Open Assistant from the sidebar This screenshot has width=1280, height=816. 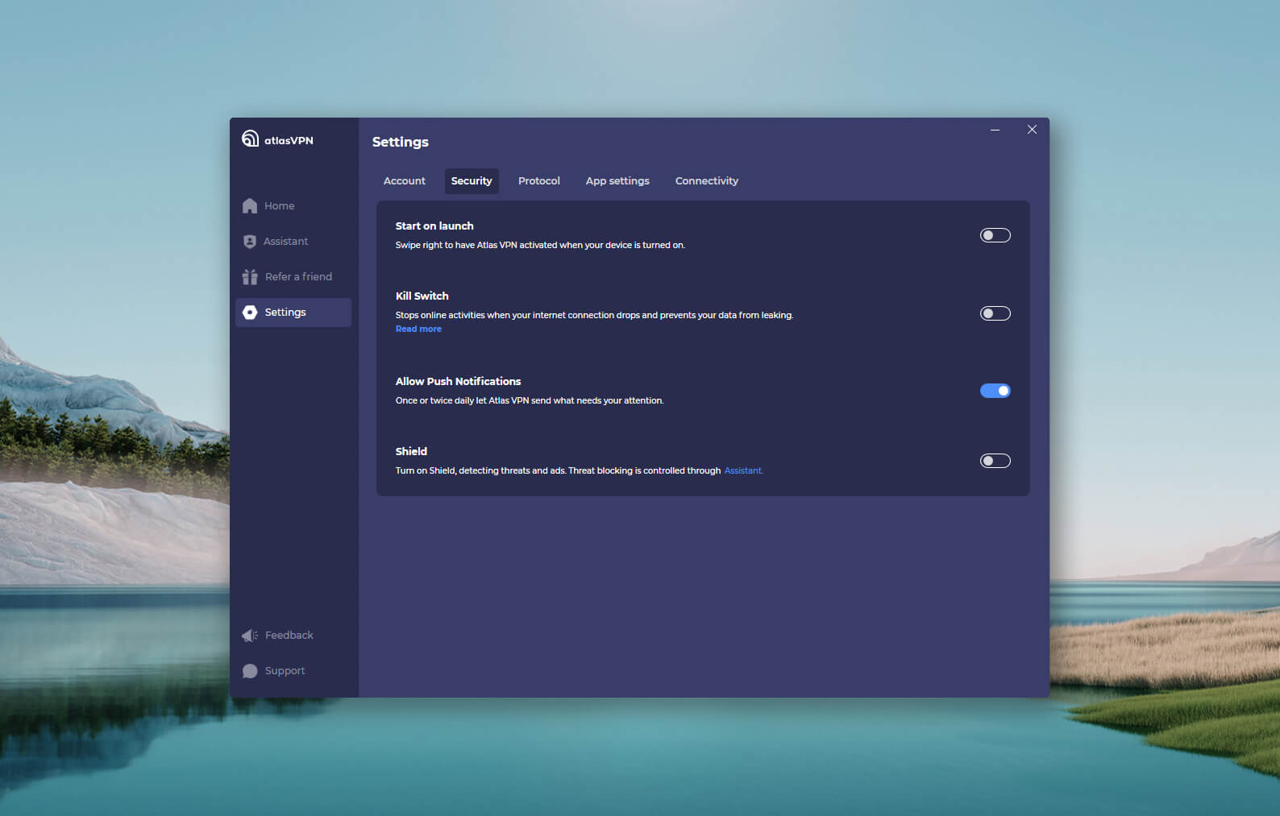[x=293, y=242]
